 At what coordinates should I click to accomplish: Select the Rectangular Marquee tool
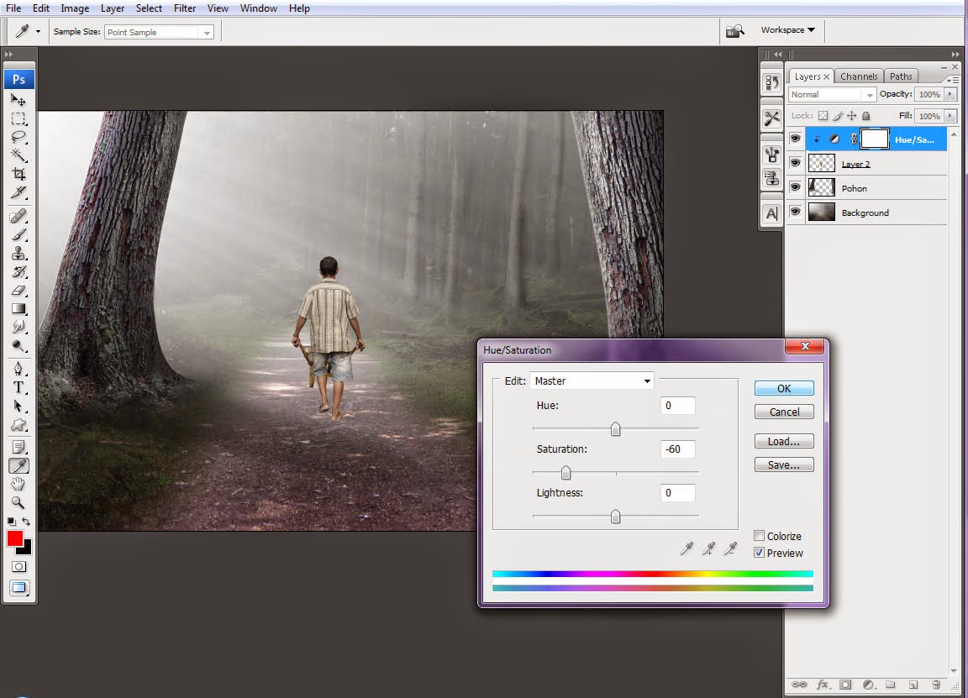(18, 118)
